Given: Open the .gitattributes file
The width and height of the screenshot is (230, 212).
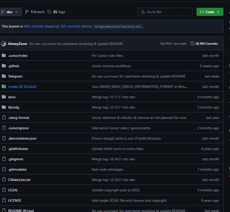Looking at the screenshot, I should pyautogui.click(x=18, y=149).
